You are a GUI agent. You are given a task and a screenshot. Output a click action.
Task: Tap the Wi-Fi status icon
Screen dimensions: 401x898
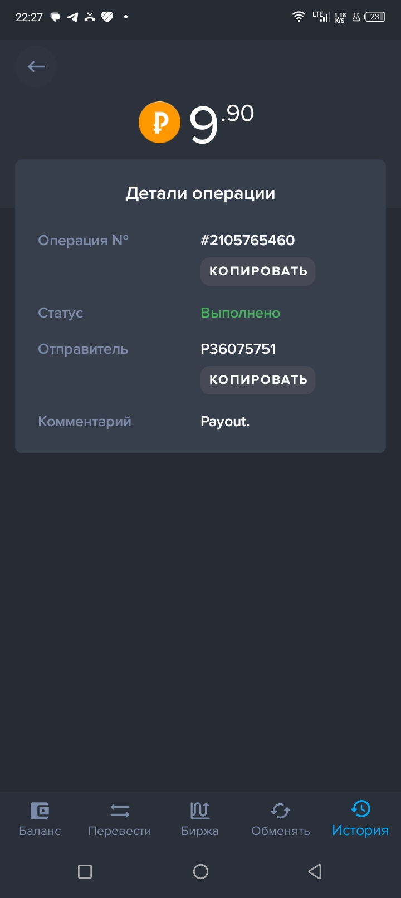(x=299, y=17)
